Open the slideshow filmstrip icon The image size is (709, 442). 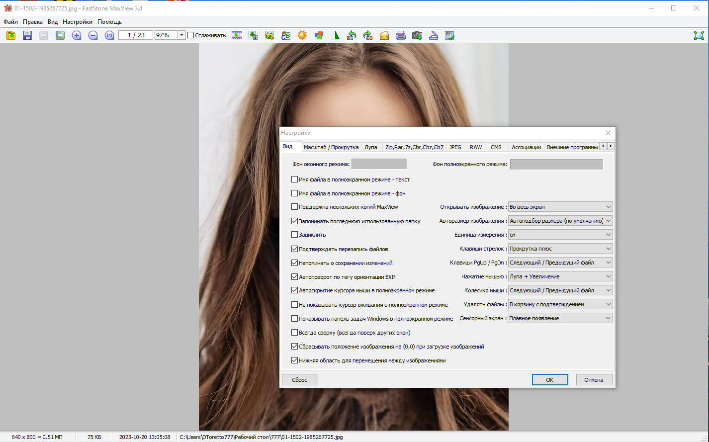coord(237,35)
